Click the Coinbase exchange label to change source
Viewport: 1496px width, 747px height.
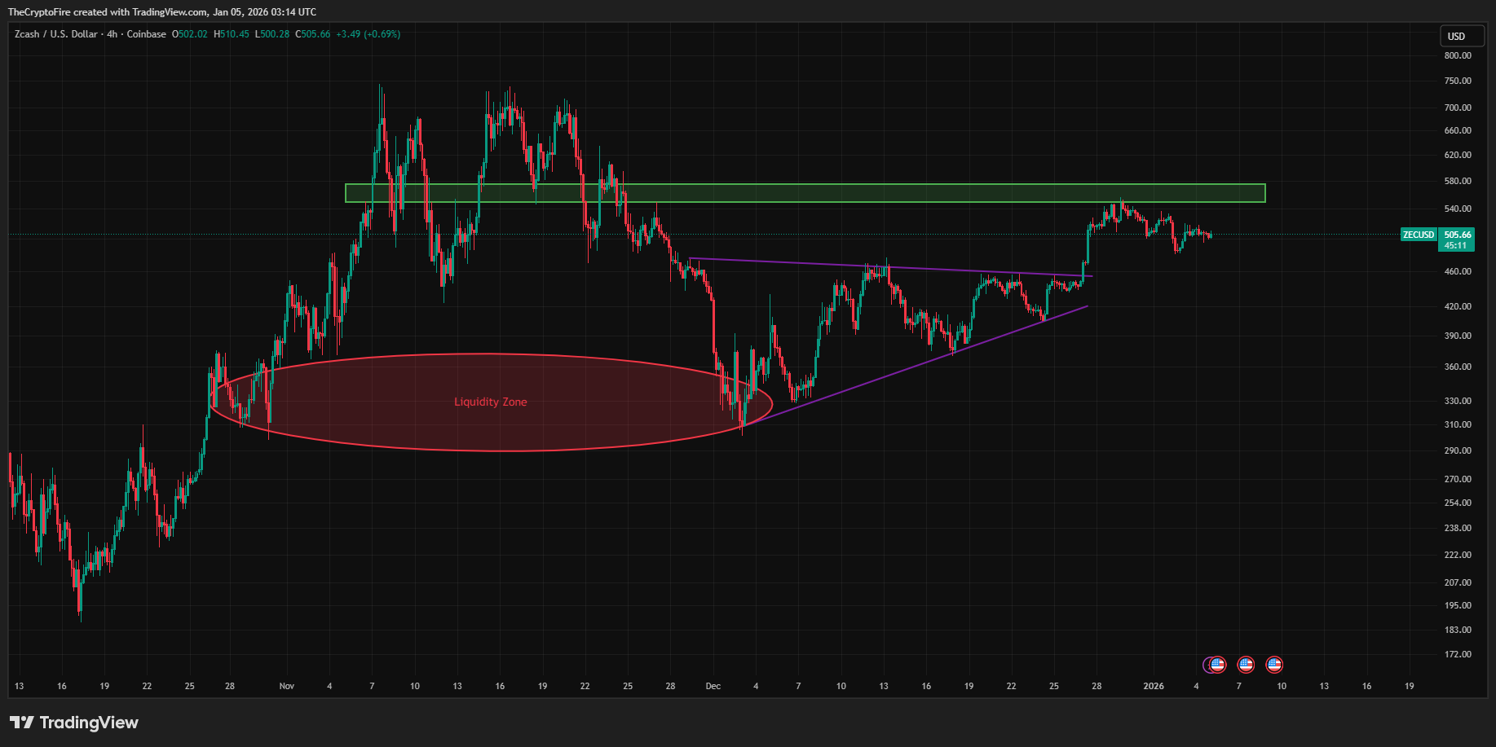coord(146,34)
